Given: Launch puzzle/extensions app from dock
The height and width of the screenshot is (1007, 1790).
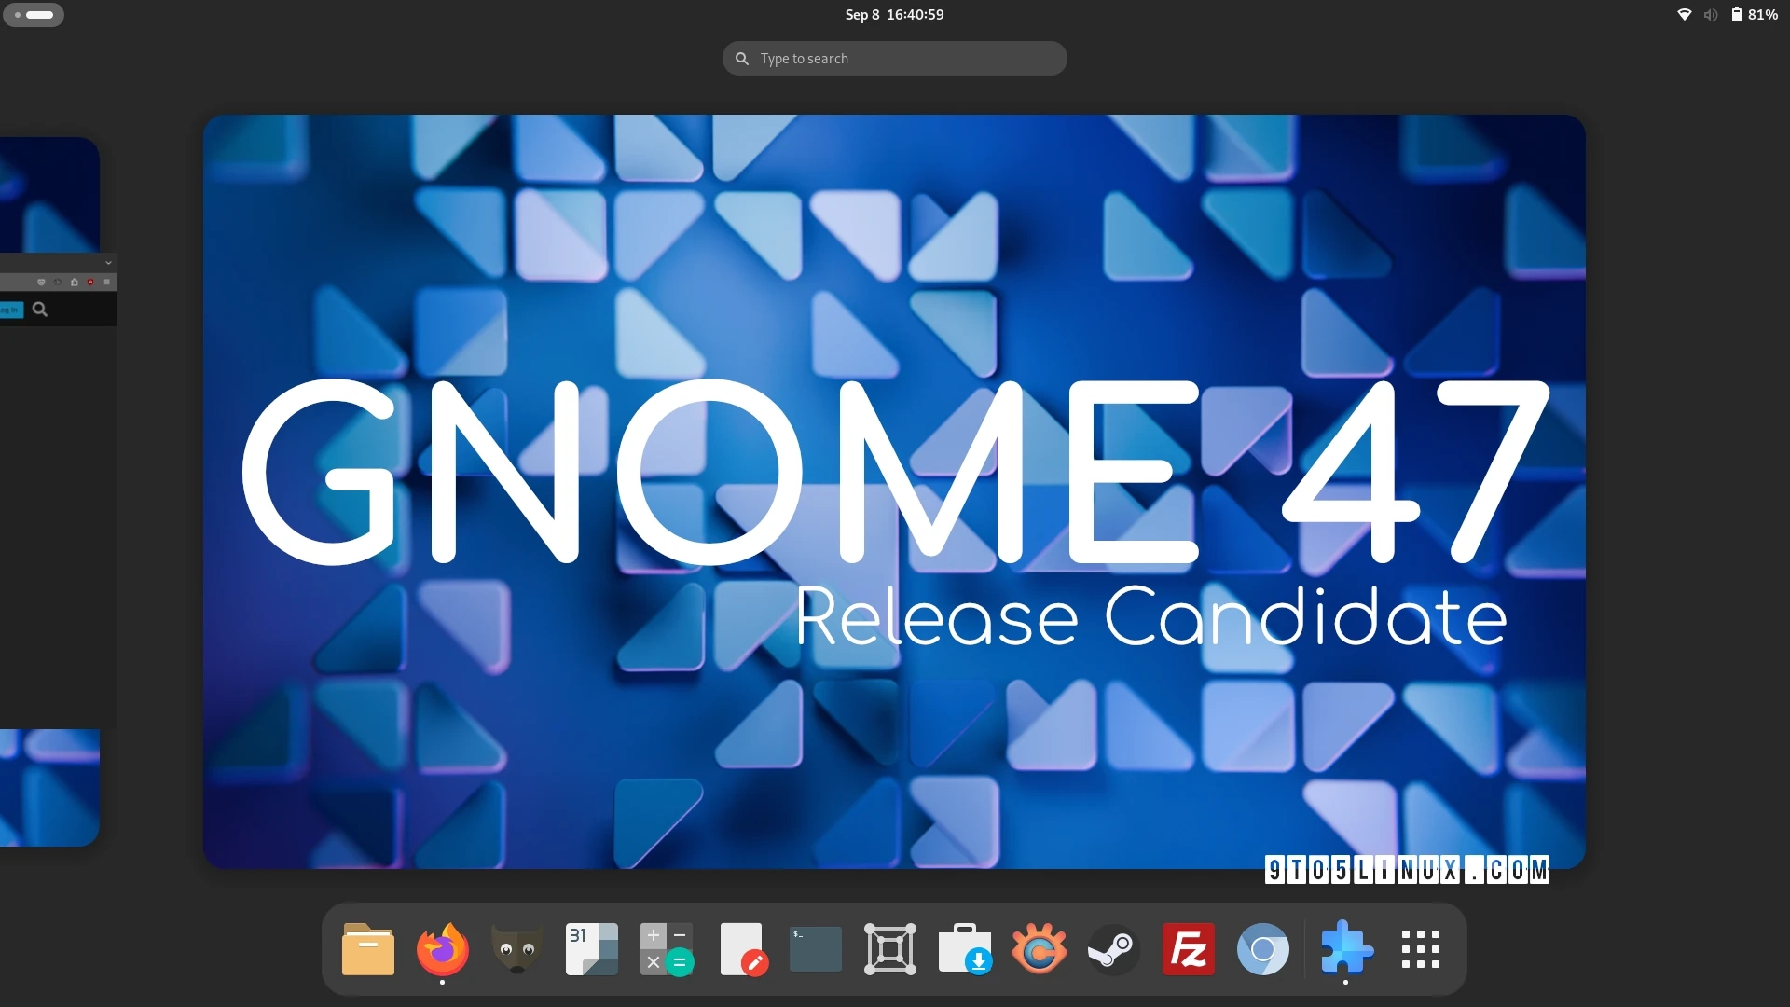Looking at the screenshot, I should 1345,946.
